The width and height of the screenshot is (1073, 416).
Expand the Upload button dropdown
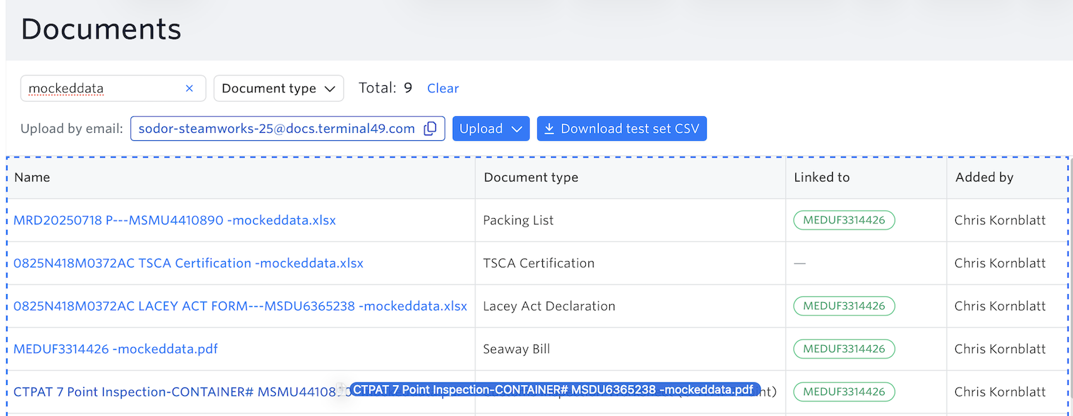(x=490, y=128)
